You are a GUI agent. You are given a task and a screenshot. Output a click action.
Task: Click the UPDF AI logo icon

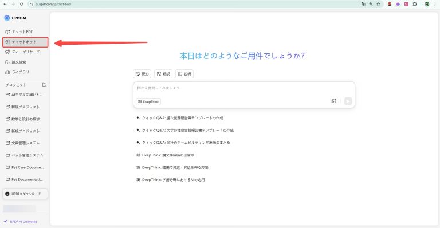[x=7, y=18]
